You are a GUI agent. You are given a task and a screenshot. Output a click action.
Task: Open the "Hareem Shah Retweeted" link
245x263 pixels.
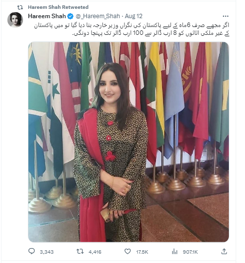(x=58, y=7)
